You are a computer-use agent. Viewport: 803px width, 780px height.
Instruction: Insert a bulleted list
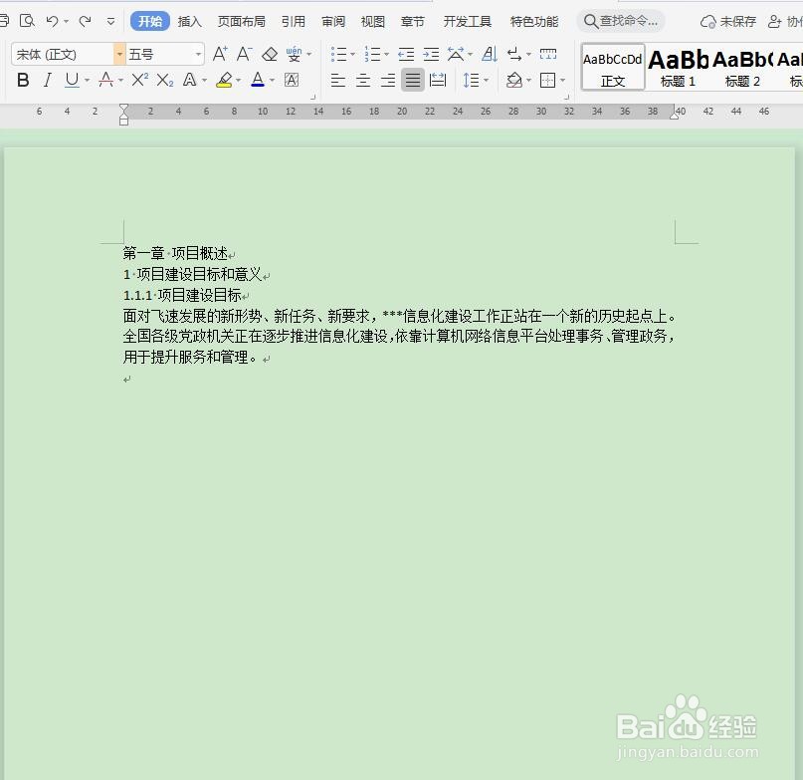(339, 54)
